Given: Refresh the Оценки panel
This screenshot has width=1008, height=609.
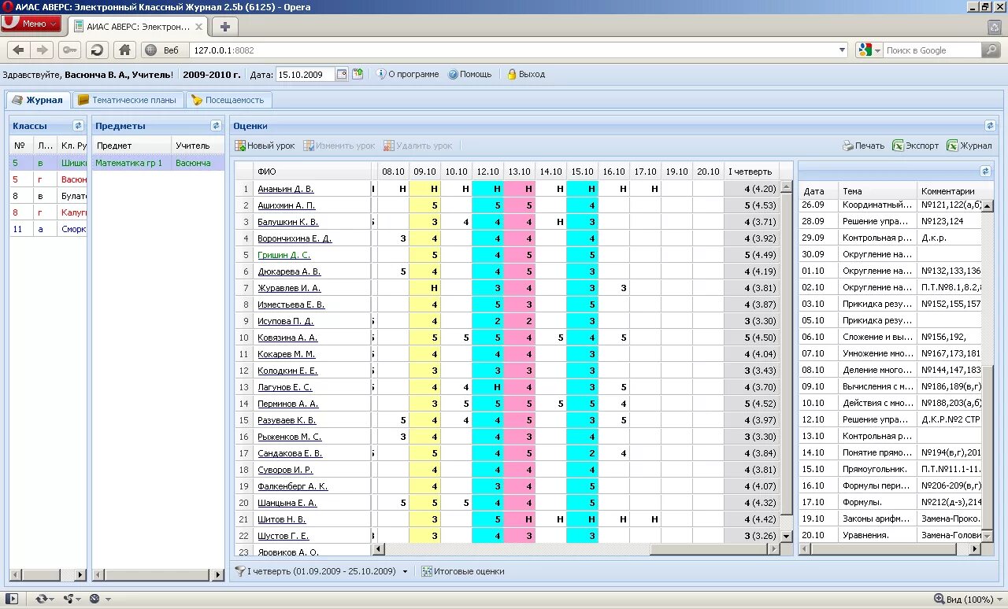Looking at the screenshot, I should (x=990, y=125).
